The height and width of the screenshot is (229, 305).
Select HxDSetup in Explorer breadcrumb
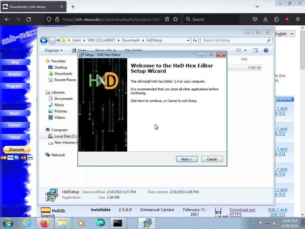[x=154, y=40]
